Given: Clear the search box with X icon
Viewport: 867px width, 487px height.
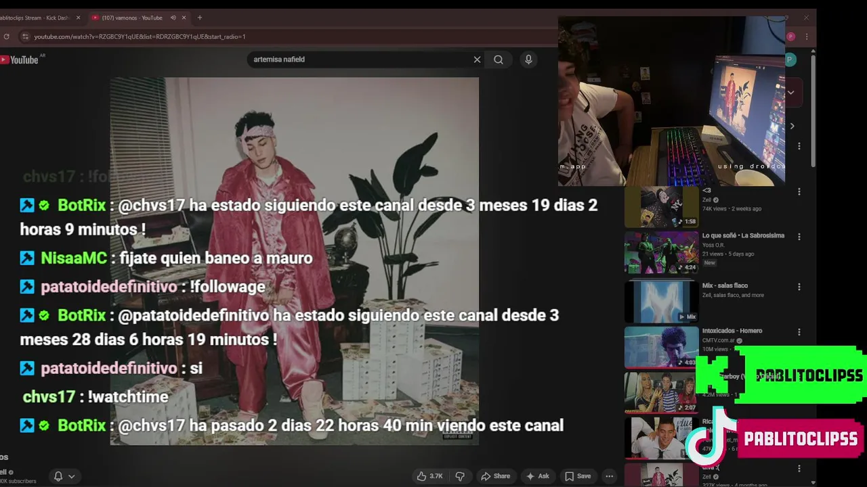Looking at the screenshot, I should click(x=477, y=60).
